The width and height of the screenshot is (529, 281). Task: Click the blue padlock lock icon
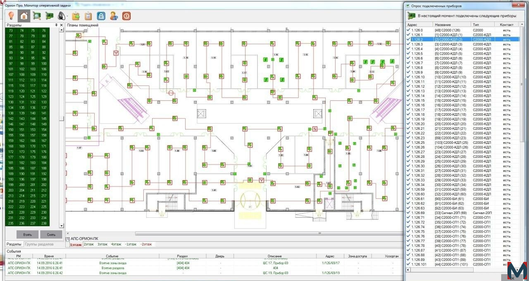point(101,16)
